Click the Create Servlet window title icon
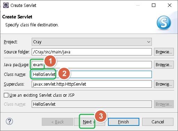Viewport: 178px width, 131px height. coord(6,5)
